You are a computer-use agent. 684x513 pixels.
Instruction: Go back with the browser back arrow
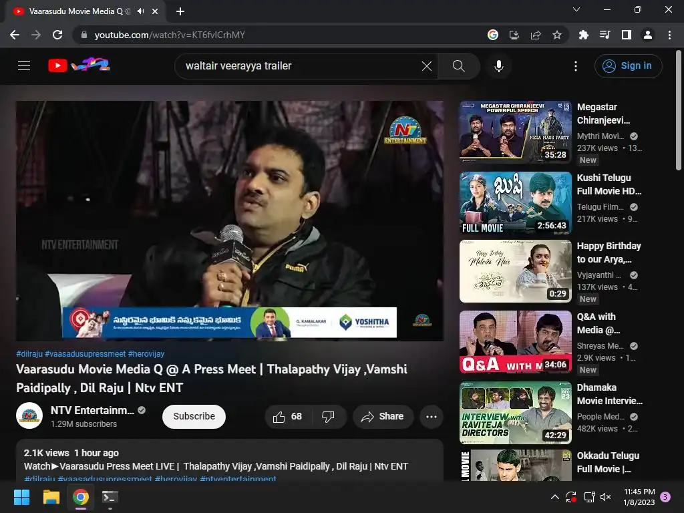[15, 35]
